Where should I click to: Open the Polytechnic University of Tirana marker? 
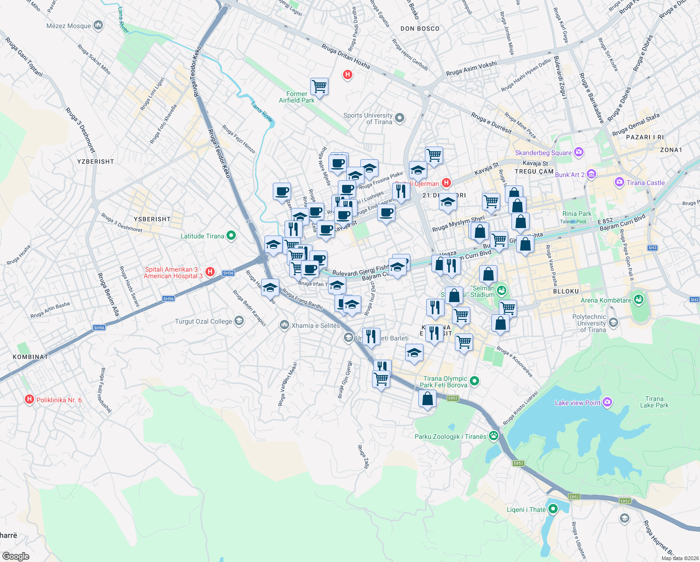(x=613, y=322)
